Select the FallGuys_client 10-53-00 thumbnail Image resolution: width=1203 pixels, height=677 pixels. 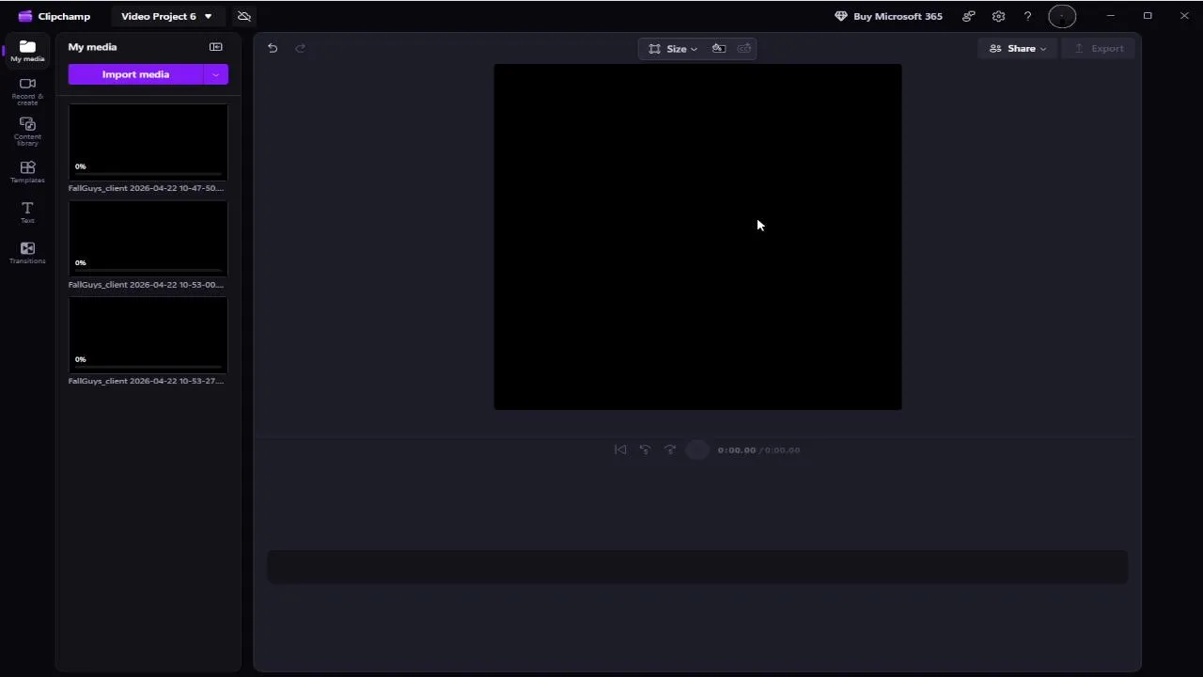(148, 239)
